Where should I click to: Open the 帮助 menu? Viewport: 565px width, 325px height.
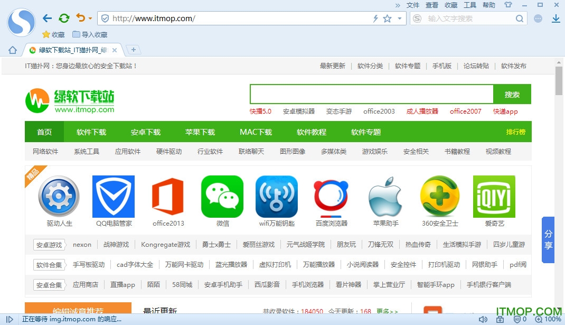(489, 5)
